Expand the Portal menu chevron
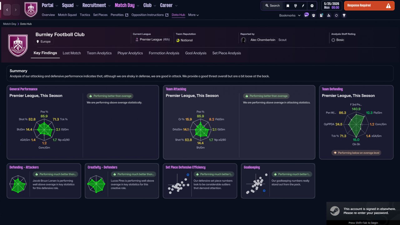 (56, 6)
